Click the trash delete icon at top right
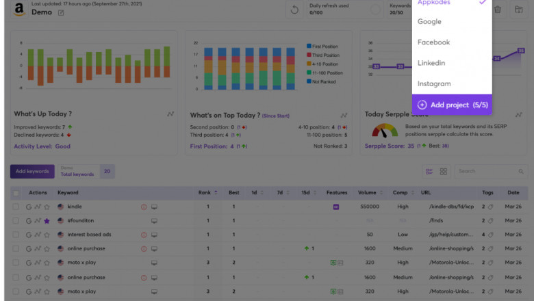The height and width of the screenshot is (301, 534). coord(498,10)
